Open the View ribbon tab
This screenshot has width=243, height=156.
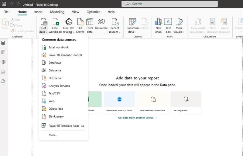[75, 12]
